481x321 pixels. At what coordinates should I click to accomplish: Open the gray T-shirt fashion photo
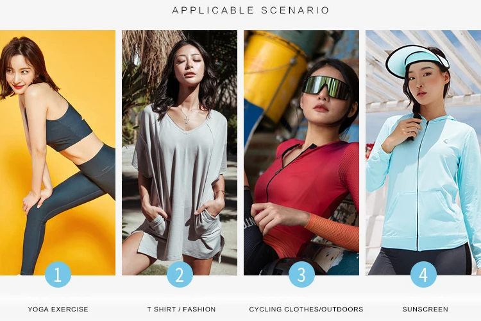(x=180, y=152)
